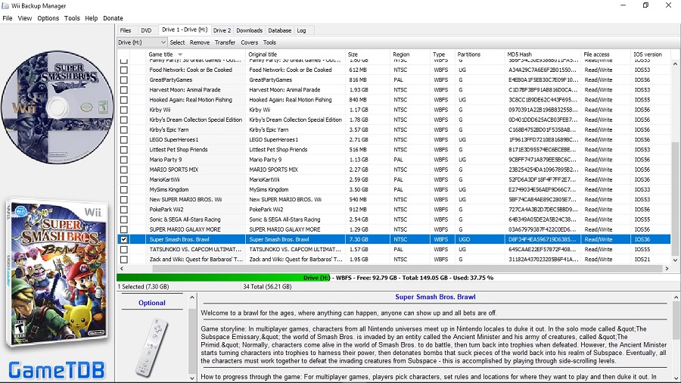Screen dimensions: 681x383
Task: Click the game list horizontal scrollbar
Action: pyautogui.click(x=394, y=269)
